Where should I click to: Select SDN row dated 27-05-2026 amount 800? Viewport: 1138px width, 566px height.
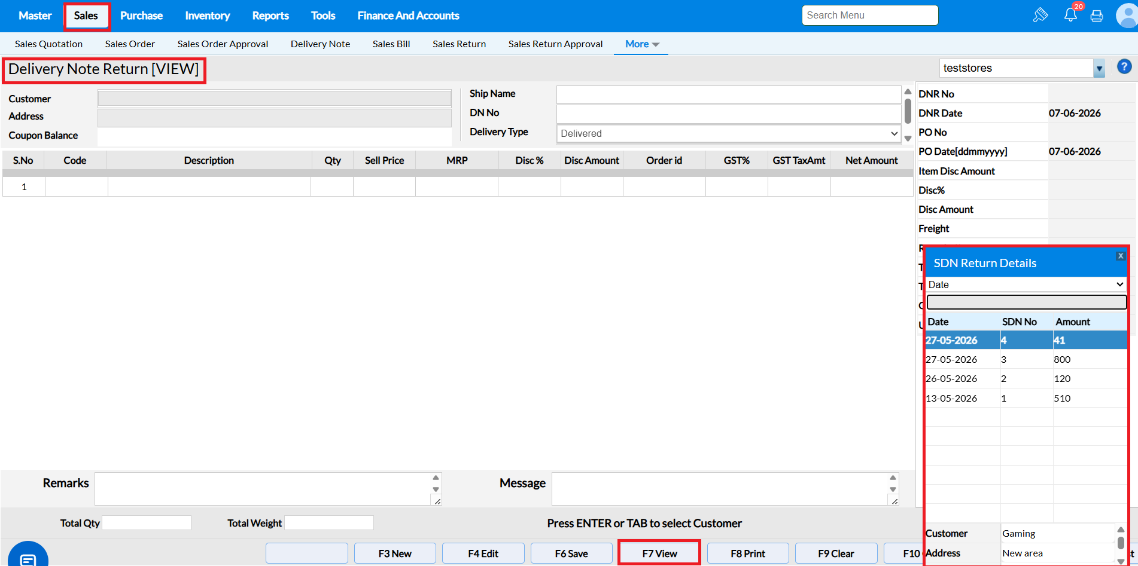click(1026, 359)
